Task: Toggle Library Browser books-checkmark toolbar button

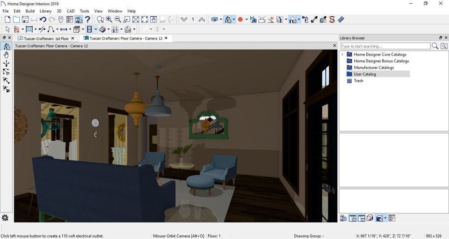Action: 78,19
